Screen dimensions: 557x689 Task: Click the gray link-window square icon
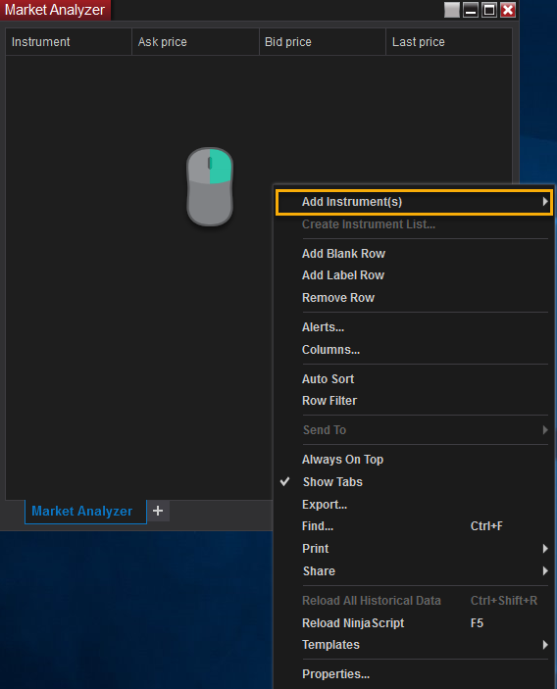coord(451,10)
